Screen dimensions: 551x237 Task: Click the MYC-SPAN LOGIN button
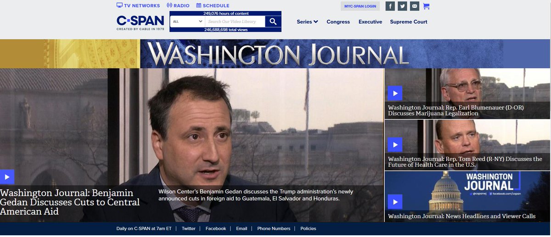[360, 6]
